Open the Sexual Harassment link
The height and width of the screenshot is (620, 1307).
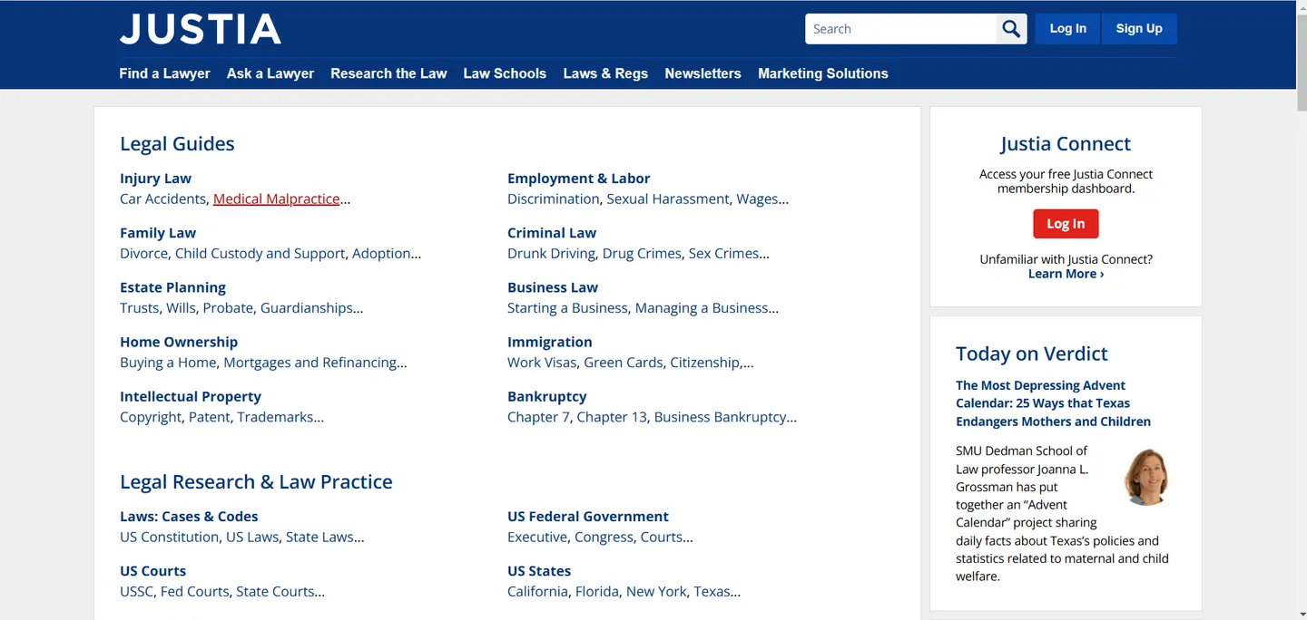tap(668, 199)
